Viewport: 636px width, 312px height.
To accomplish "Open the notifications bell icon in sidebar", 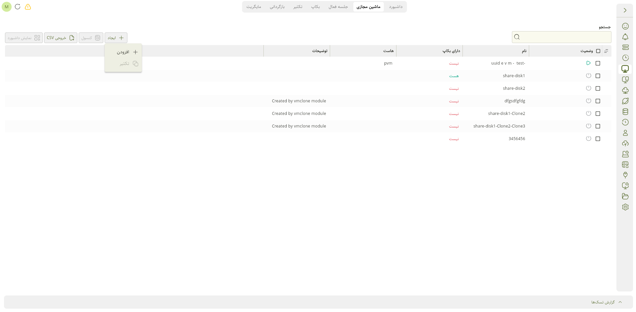I will click(x=625, y=37).
